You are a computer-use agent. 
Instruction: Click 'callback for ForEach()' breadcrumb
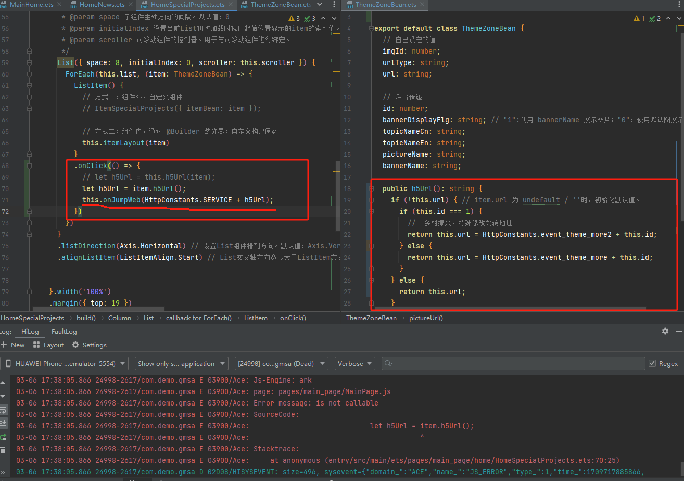199,318
